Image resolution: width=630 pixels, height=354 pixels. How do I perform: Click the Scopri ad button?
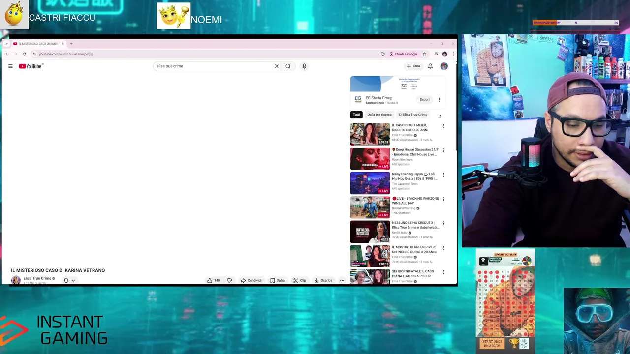pos(424,99)
